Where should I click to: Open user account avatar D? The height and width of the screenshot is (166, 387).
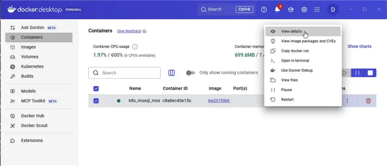[x=333, y=9]
